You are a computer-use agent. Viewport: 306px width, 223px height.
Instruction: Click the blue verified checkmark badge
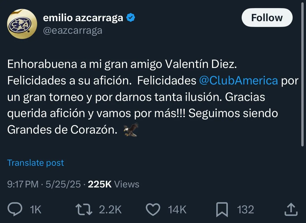131,18
